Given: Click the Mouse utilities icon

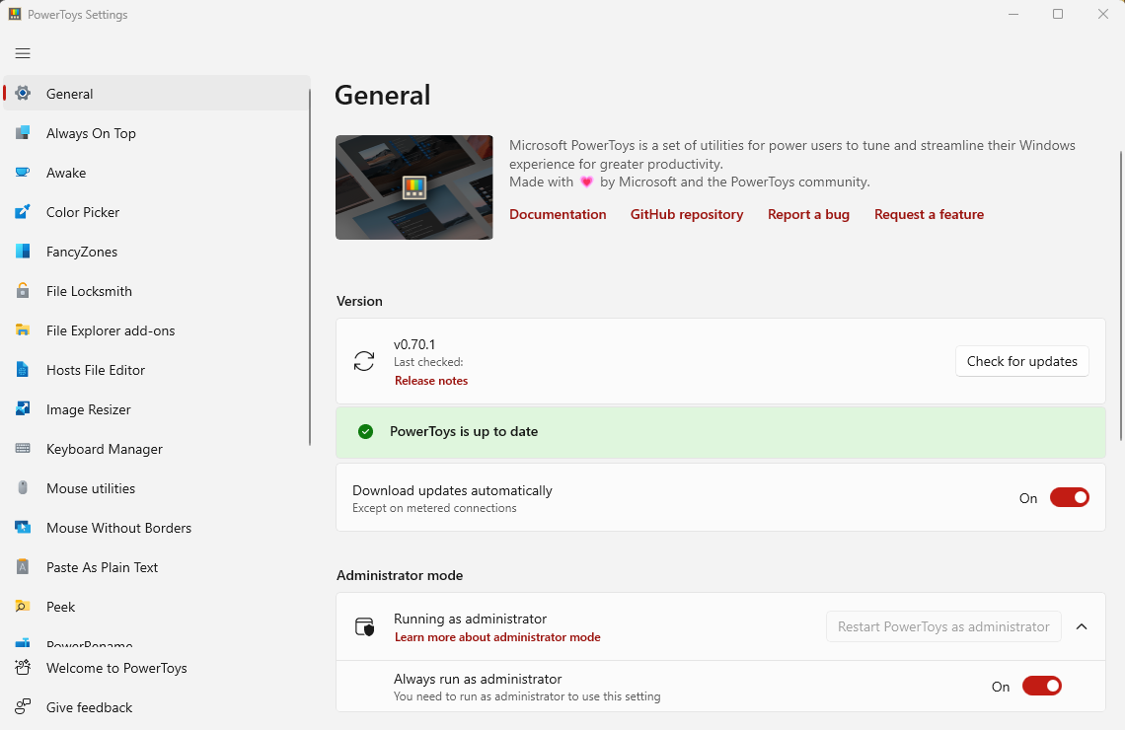Looking at the screenshot, I should 23,487.
